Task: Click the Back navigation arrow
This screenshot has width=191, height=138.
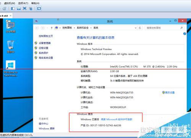Action: 37,28
